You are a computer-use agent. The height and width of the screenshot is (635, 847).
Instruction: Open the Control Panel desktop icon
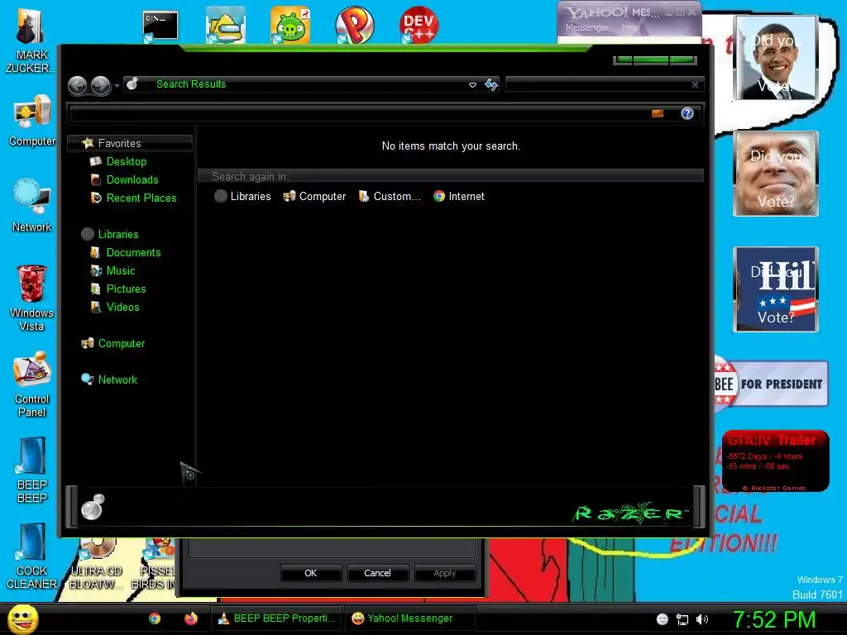point(32,384)
